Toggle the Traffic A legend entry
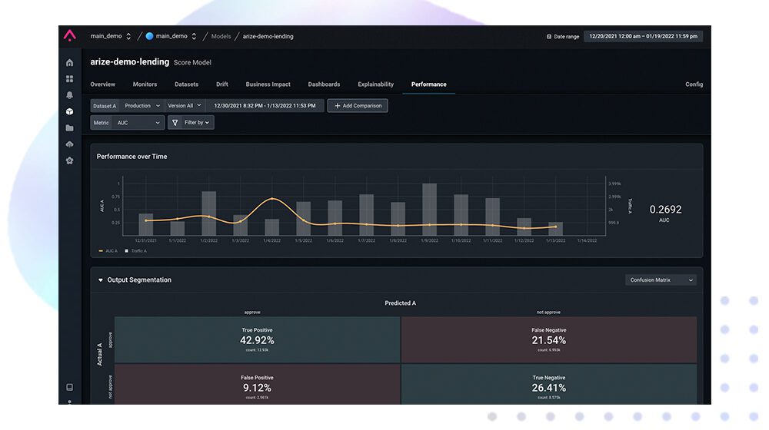This screenshot has height=430, width=769. (x=135, y=251)
